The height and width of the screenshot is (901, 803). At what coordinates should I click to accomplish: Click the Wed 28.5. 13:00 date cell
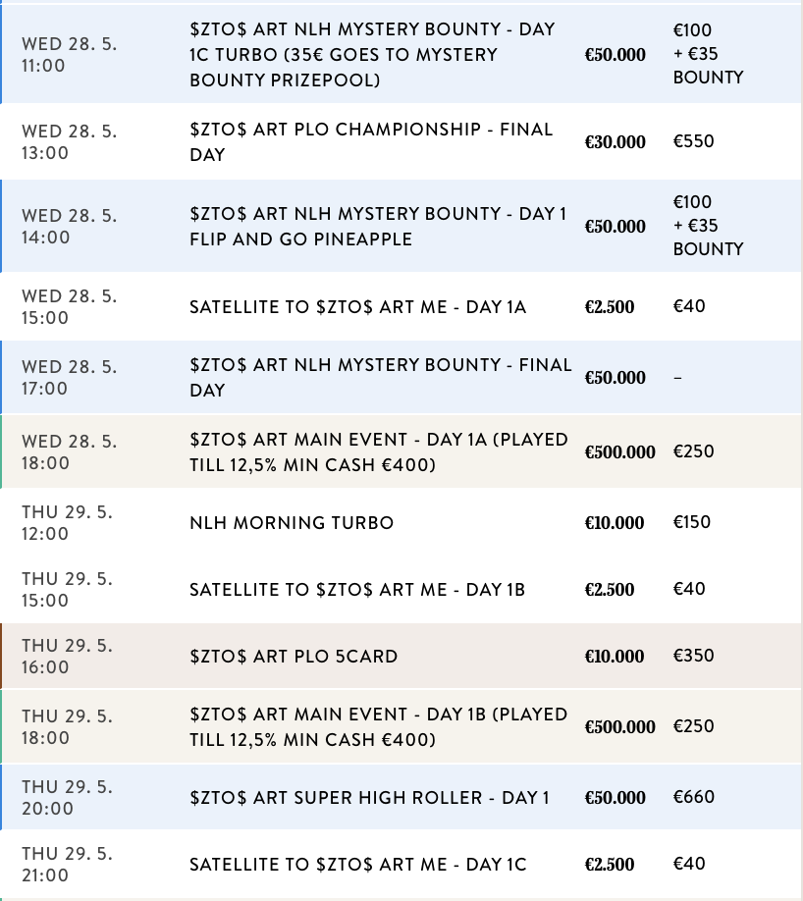tap(69, 141)
